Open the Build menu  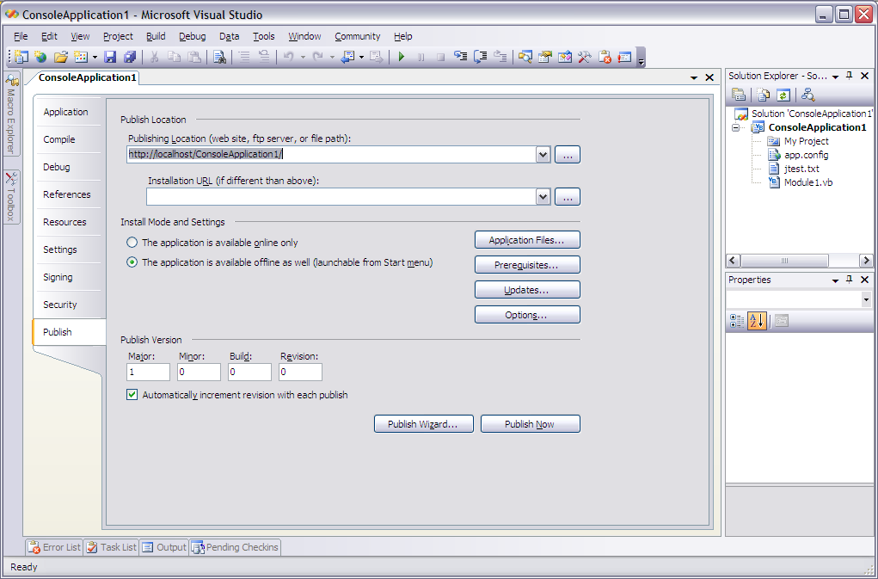[x=156, y=36]
